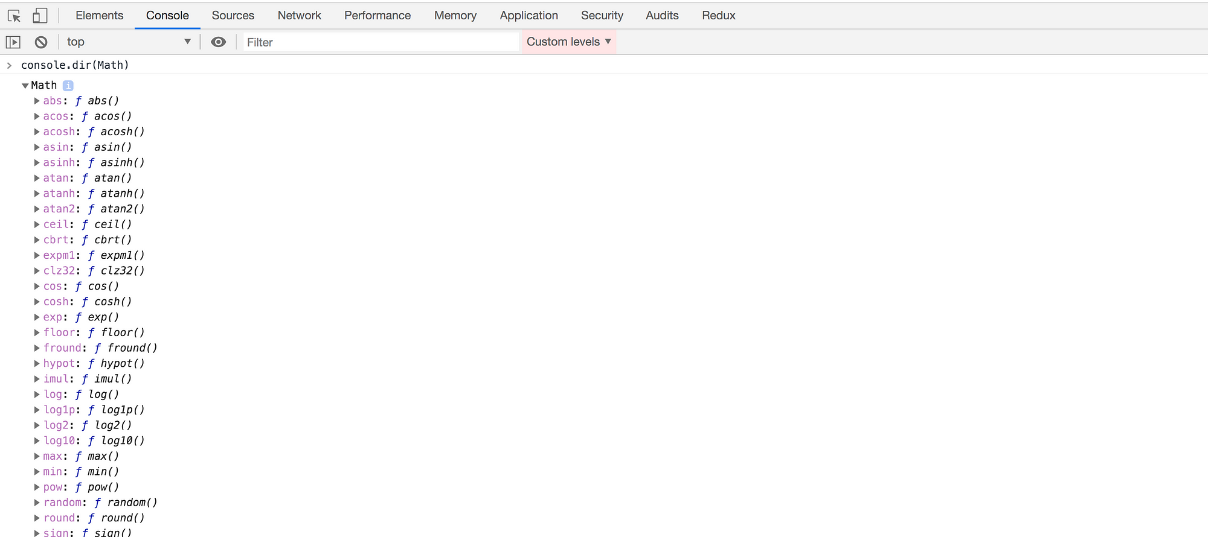The height and width of the screenshot is (537, 1208).
Task: Open the Network tab
Action: (300, 16)
